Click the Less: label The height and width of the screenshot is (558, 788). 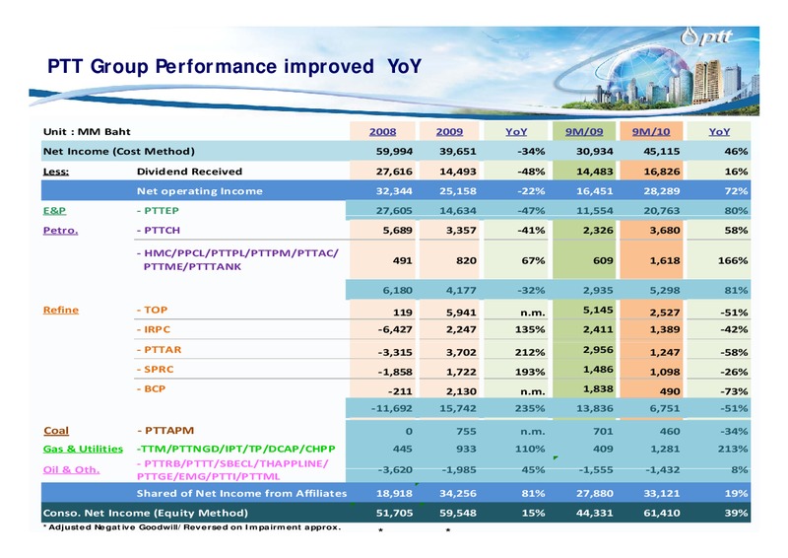pyautogui.click(x=56, y=172)
